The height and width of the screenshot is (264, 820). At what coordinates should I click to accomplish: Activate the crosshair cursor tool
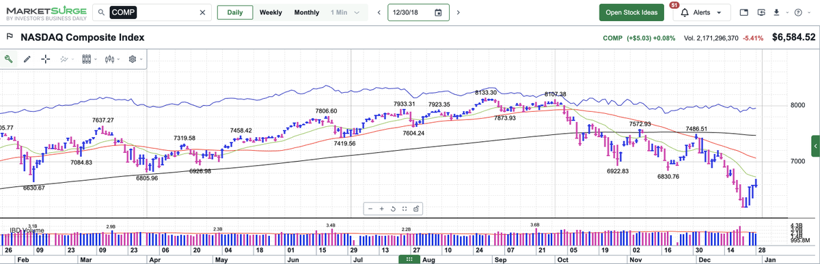tap(46, 59)
